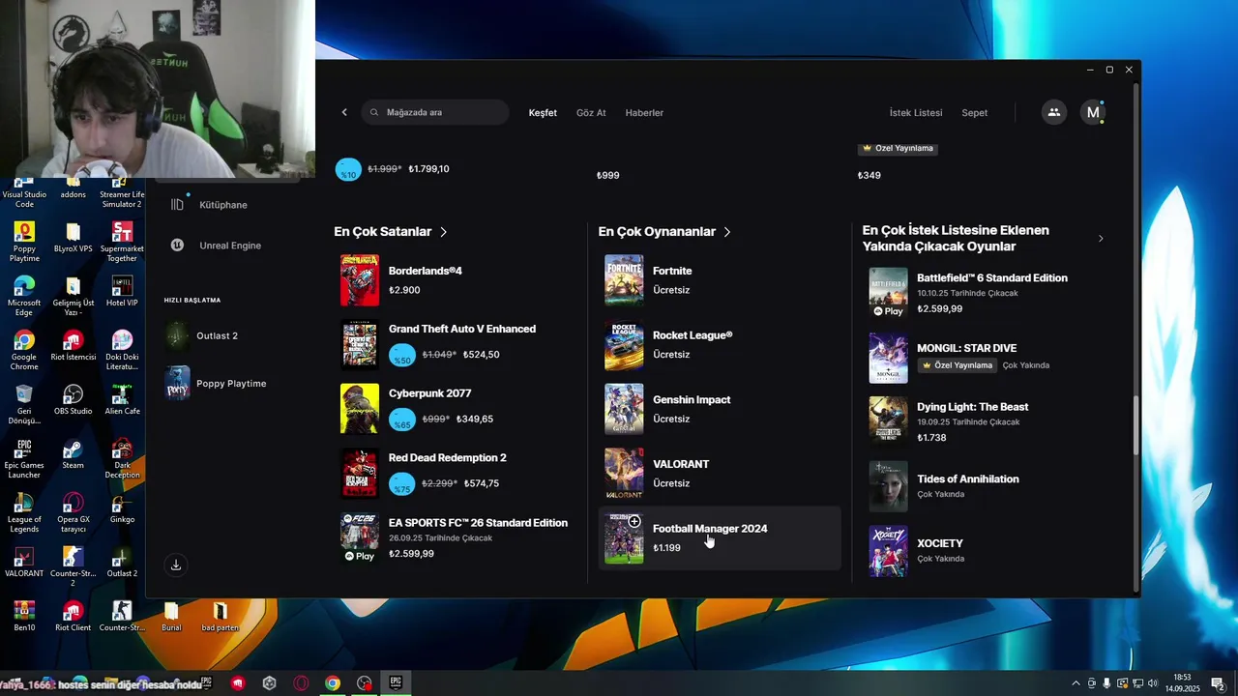Open the Riot Client desktop shortcut
The image size is (1238, 696).
pyautogui.click(x=73, y=617)
